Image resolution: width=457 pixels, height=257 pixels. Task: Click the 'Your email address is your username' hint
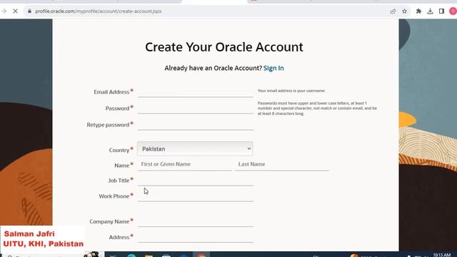291,91
